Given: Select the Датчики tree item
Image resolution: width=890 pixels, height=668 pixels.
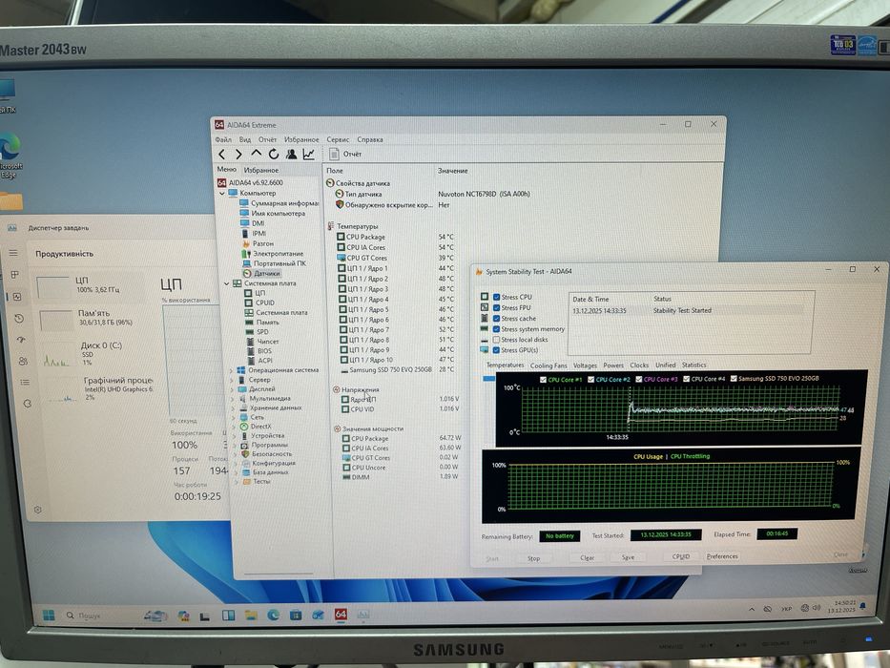Looking at the screenshot, I should click(267, 273).
